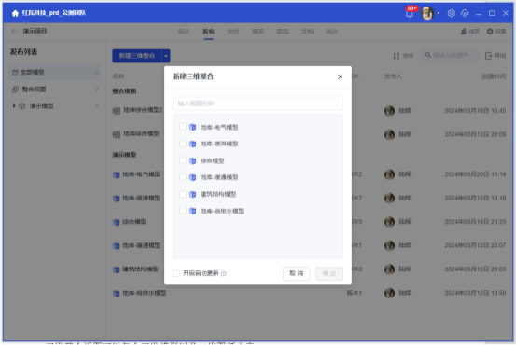The height and width of the screenshot is (345, 516).
Task: Click the cube icon next to 演示模型
Action: [22, 106]
